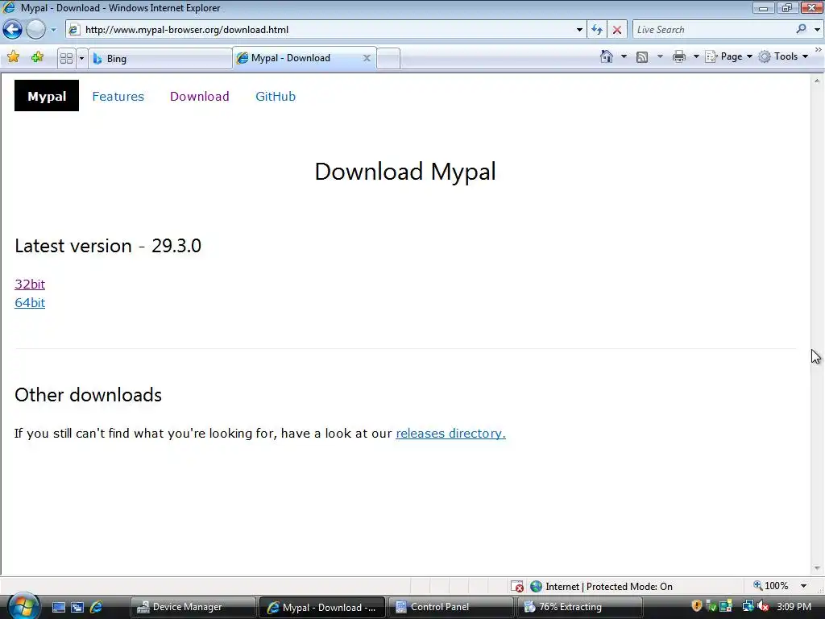Refresh the page with the Refresh icon

point(597,30)
